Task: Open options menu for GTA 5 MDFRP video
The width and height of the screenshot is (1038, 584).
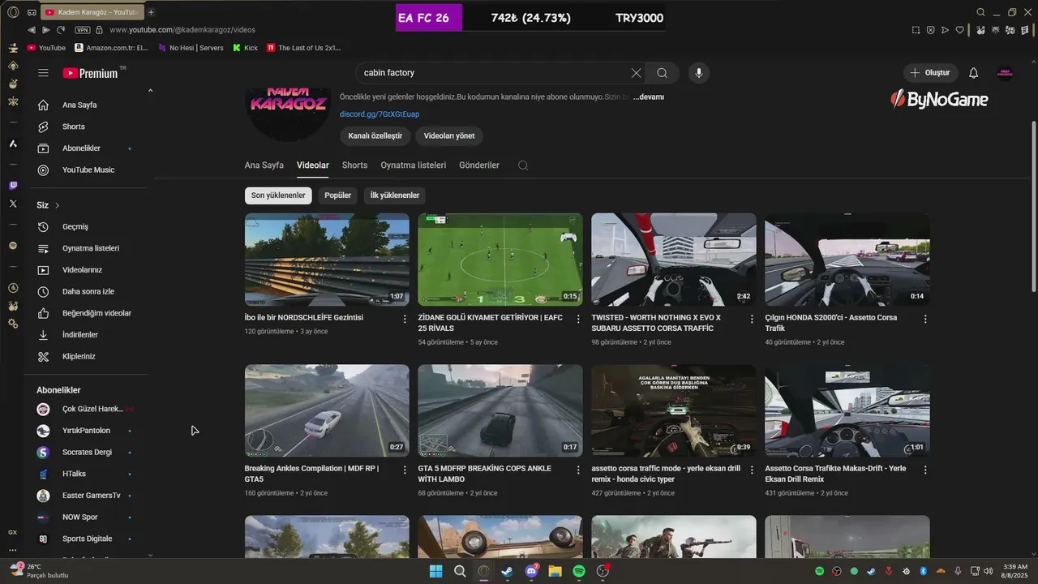Action: click(578, 470)
